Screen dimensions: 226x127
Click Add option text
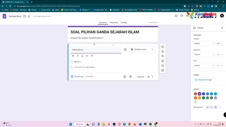click(x=78, y=67)
